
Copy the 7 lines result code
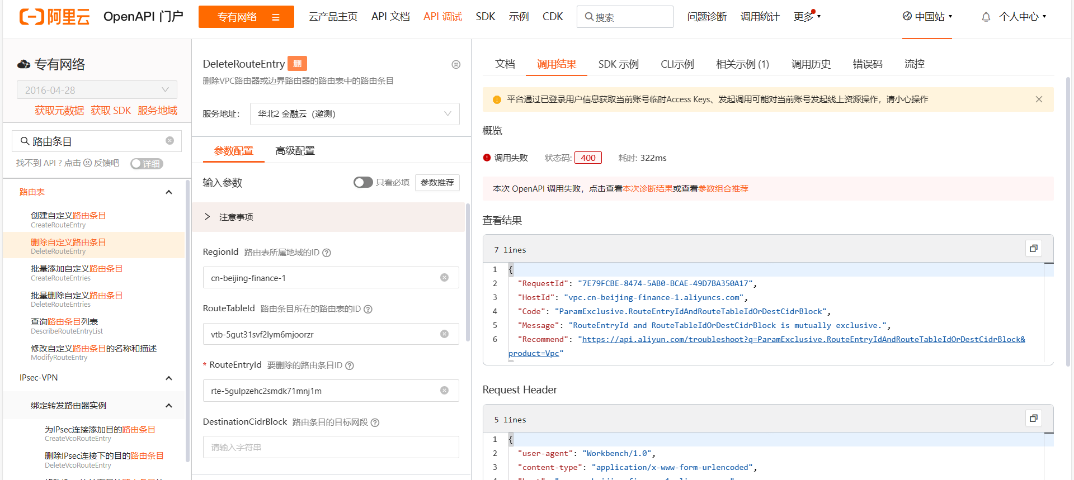click(x=1033, y=248)
